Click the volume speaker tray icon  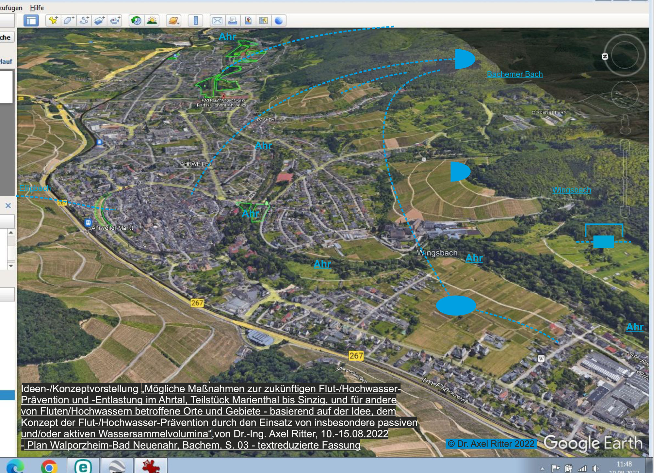pyautogui.click(x=596, y=468)
